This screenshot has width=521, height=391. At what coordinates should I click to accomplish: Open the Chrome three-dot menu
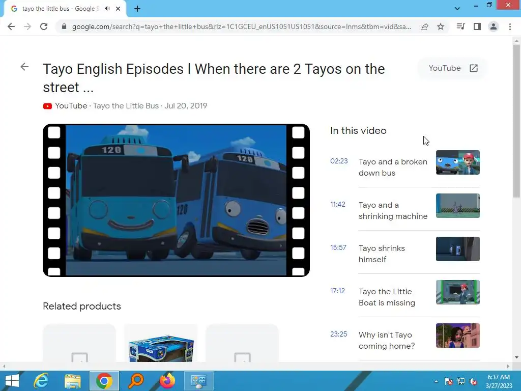point(510,26)
